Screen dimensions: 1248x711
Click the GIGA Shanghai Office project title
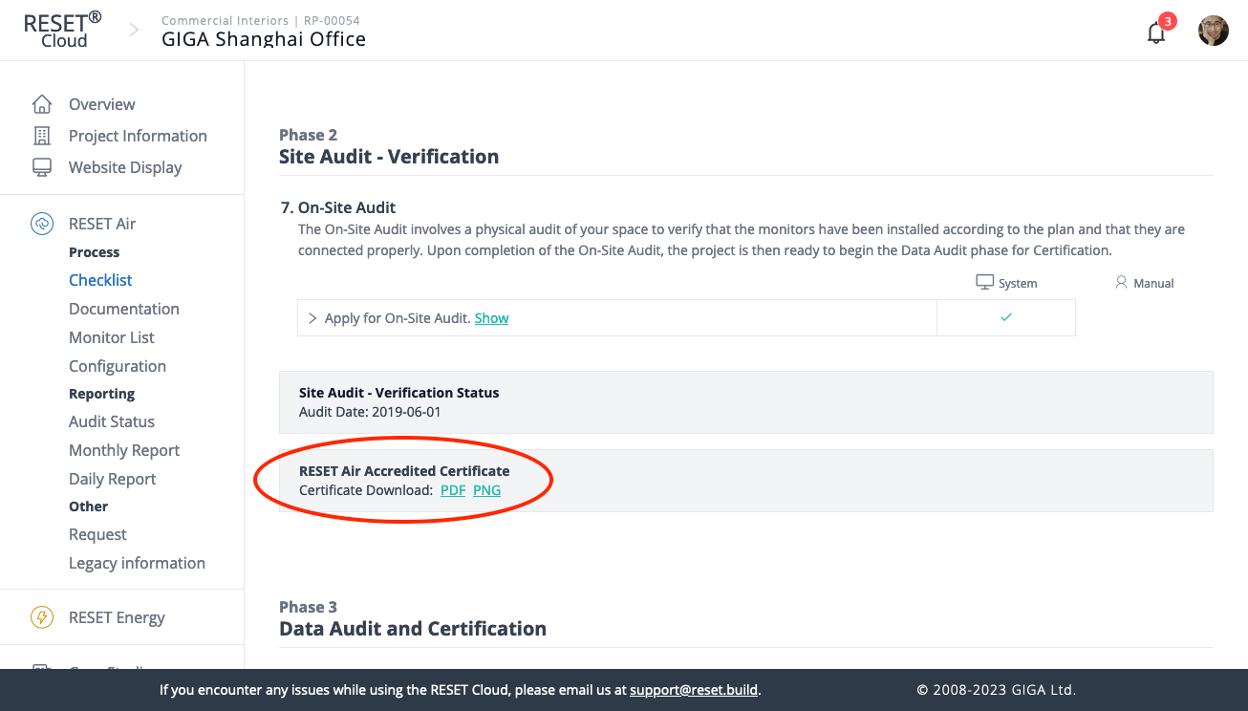coord(264,39)
